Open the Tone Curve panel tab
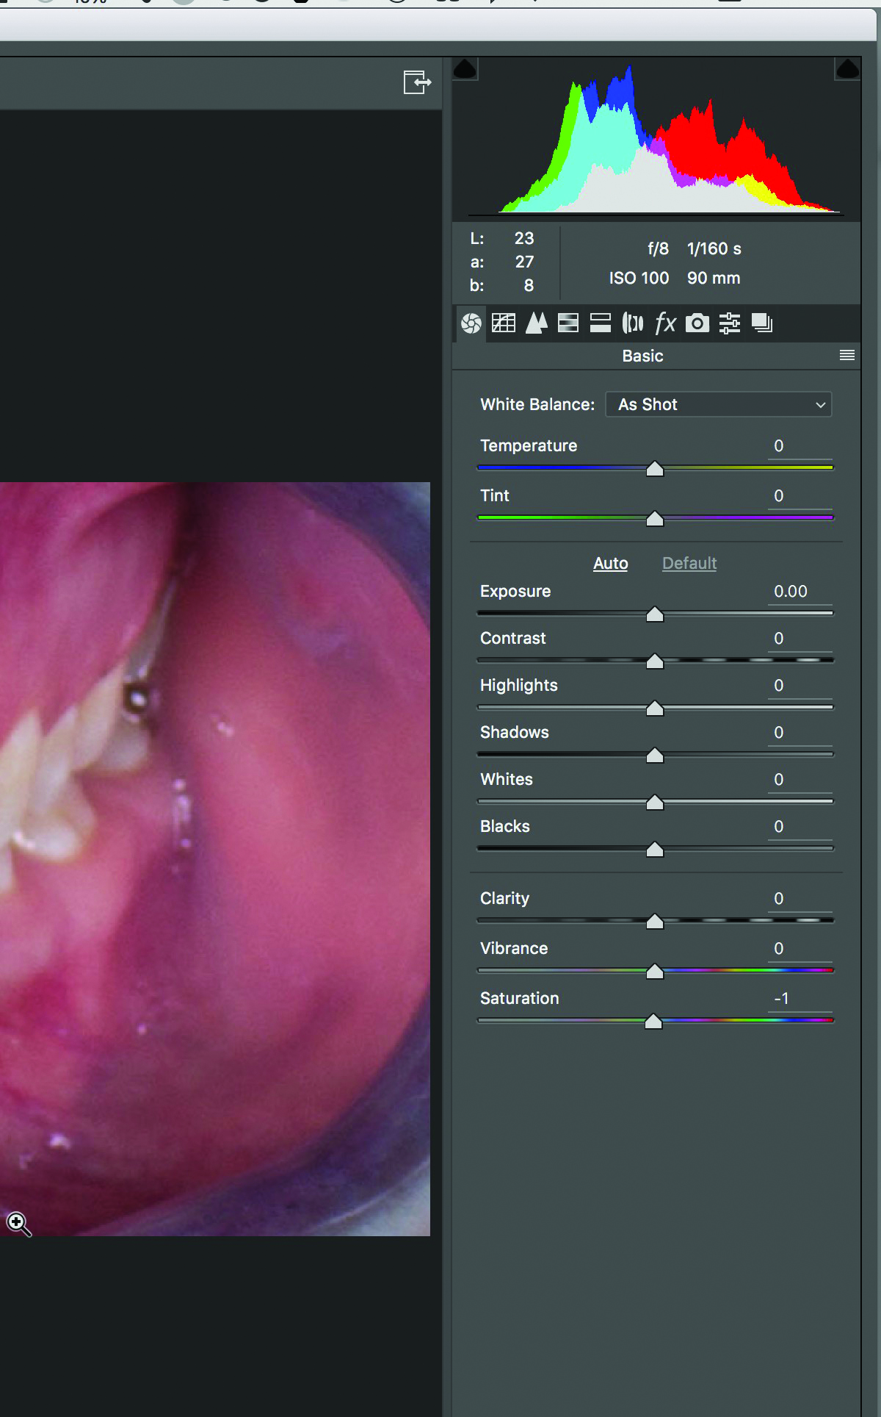881x1417 pixels. [x=504, y=323]
